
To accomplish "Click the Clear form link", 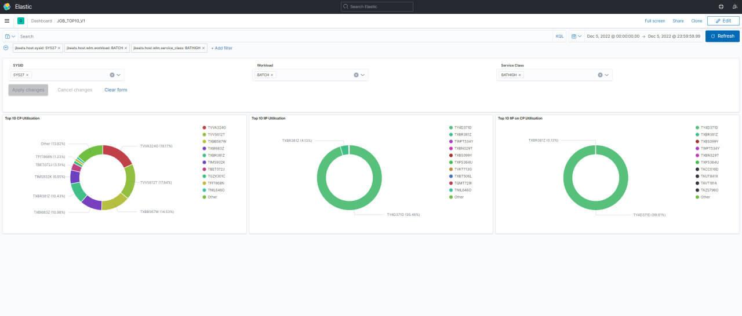I will coord(115,90).
